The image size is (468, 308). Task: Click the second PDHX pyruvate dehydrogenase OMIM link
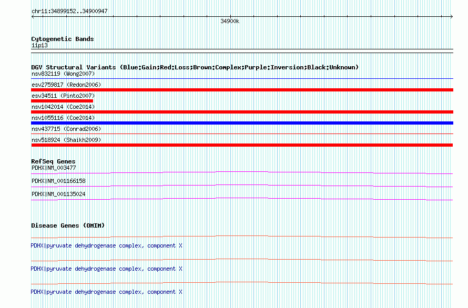(x=107, y=269)
